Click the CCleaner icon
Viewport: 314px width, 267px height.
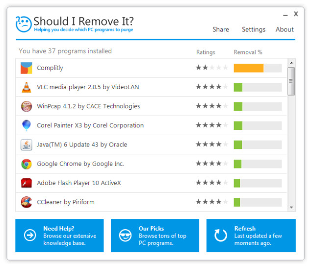26,202
